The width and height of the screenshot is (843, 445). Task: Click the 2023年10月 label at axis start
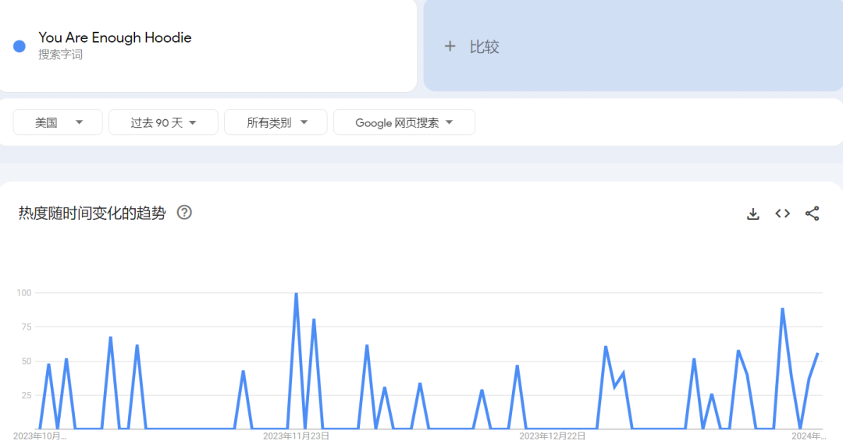(40, 436)
